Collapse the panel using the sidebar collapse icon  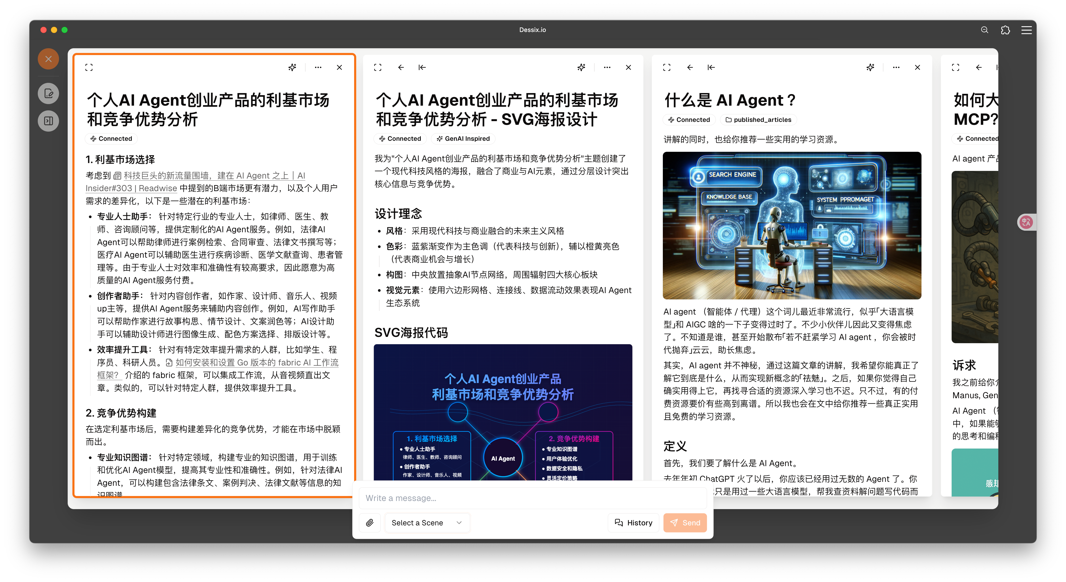(x=49, y=121)
